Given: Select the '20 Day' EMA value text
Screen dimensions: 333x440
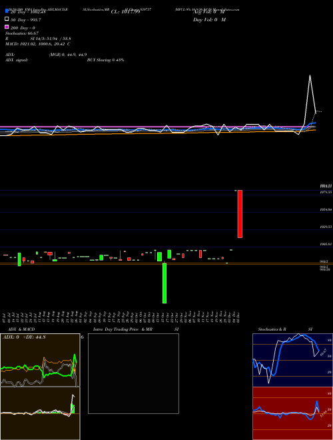Looking at the screenshot, I should (x=28, y=12).
